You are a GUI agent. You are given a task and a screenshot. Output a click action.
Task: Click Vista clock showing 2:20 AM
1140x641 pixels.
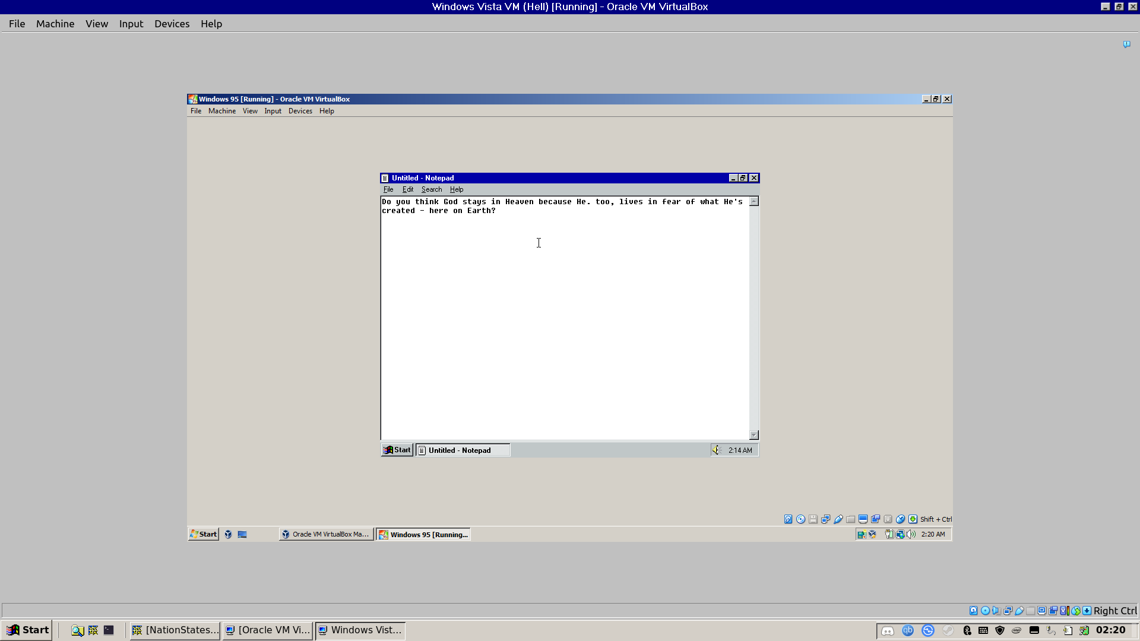coord(933,534)
